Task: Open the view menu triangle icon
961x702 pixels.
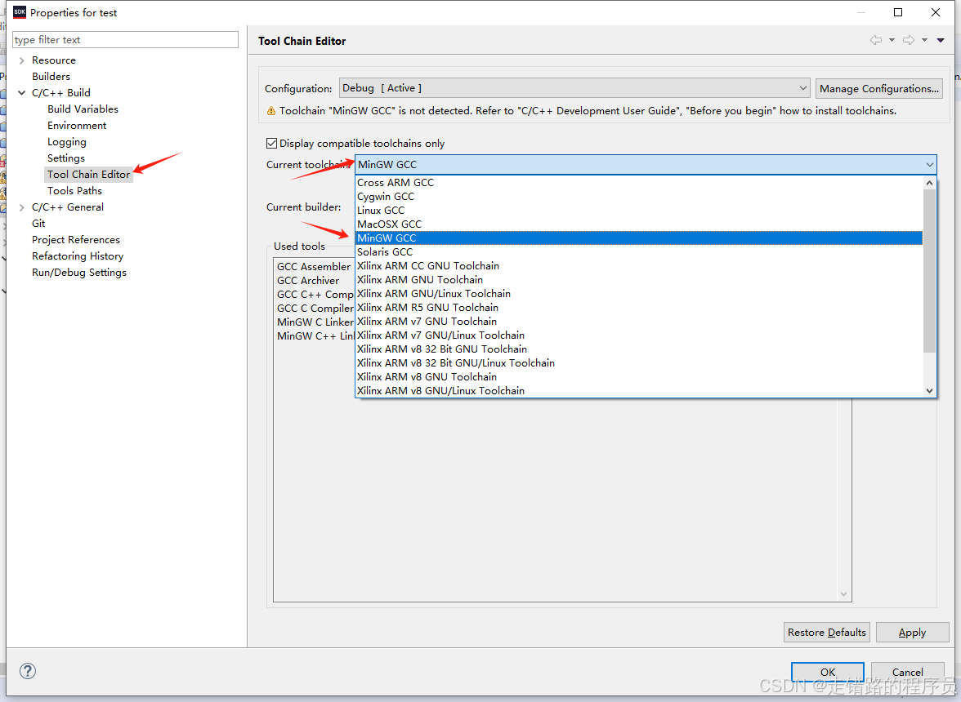Action: click(x=940, y=40)
